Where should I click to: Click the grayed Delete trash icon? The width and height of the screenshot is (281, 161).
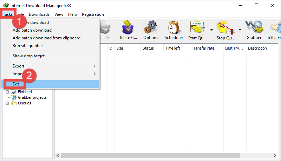pyautogui.click(x=105, y=27)
